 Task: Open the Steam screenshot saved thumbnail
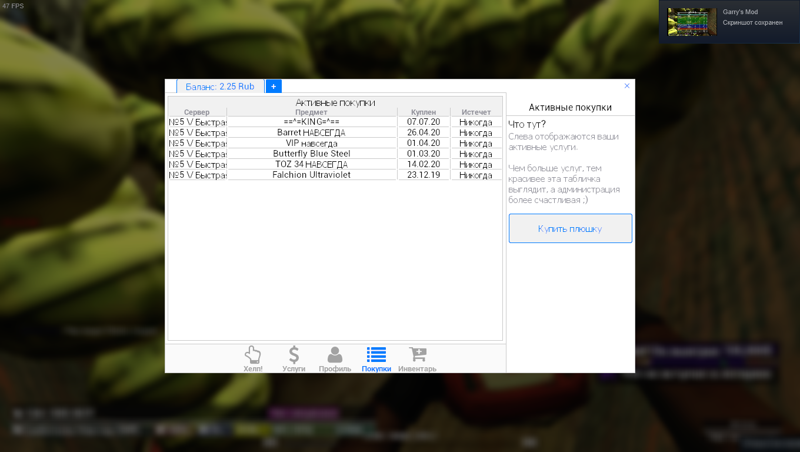tap(692, 22)
